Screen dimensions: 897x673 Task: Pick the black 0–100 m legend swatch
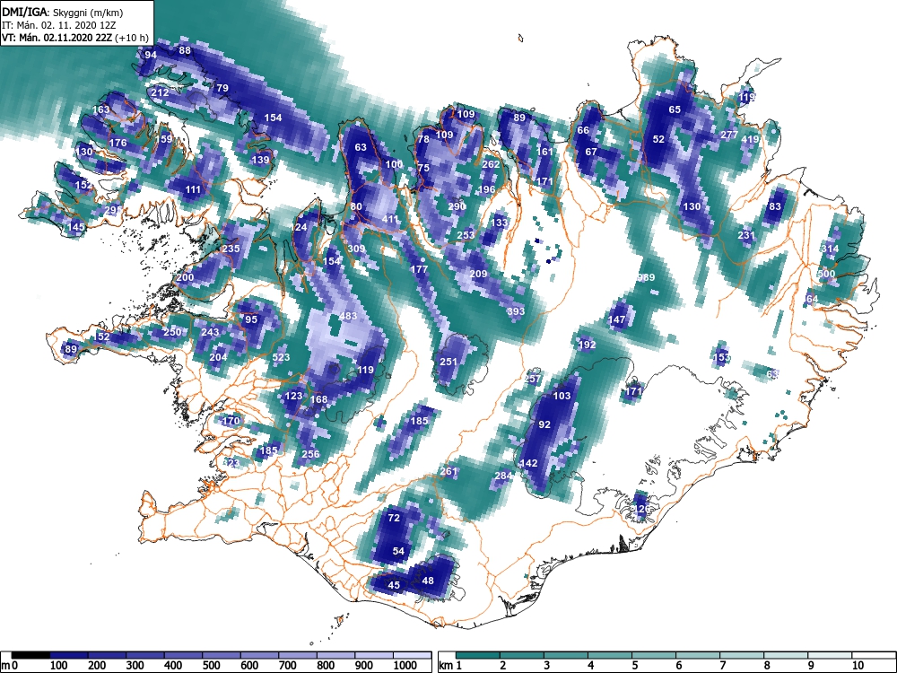point(30,655)
